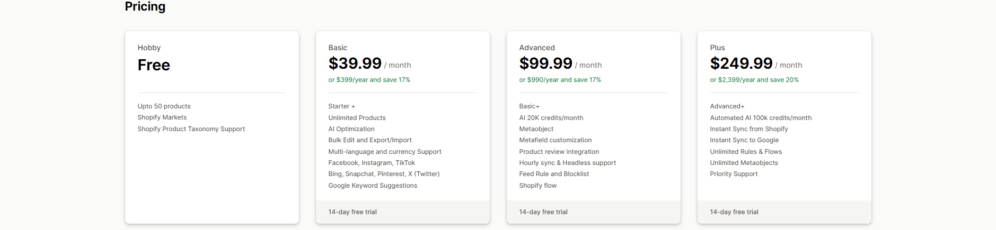
Task: Click the Basic plan $39.99 price
Action: pyautogui.click(x=355, y=63)
